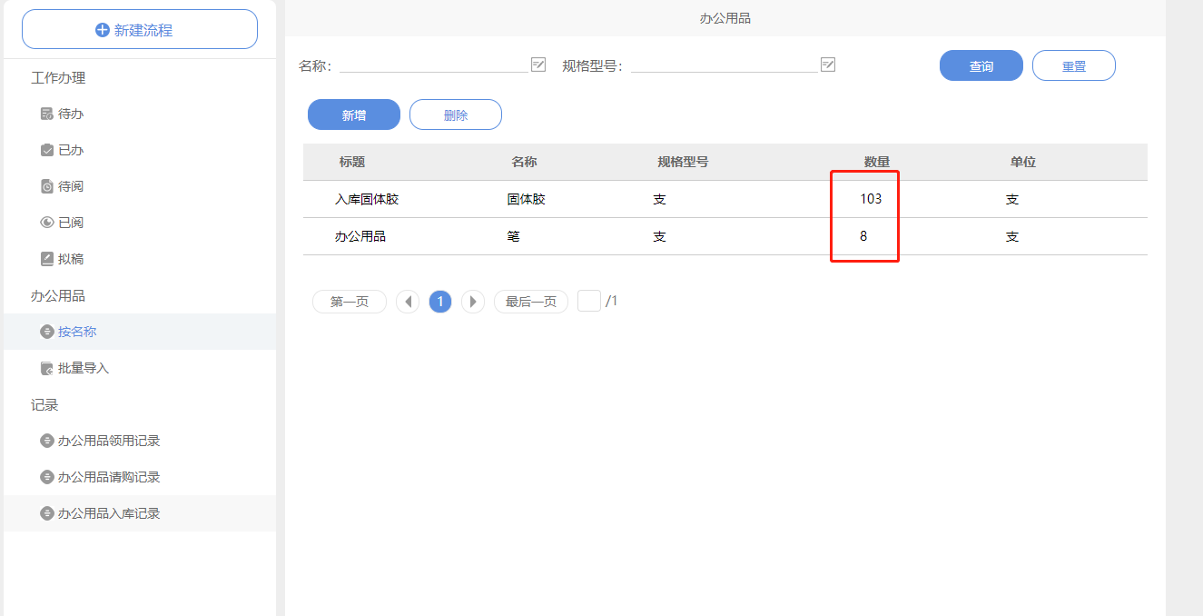Click the 批量导入 import icon
The image size is (1203, 616).
47,368
